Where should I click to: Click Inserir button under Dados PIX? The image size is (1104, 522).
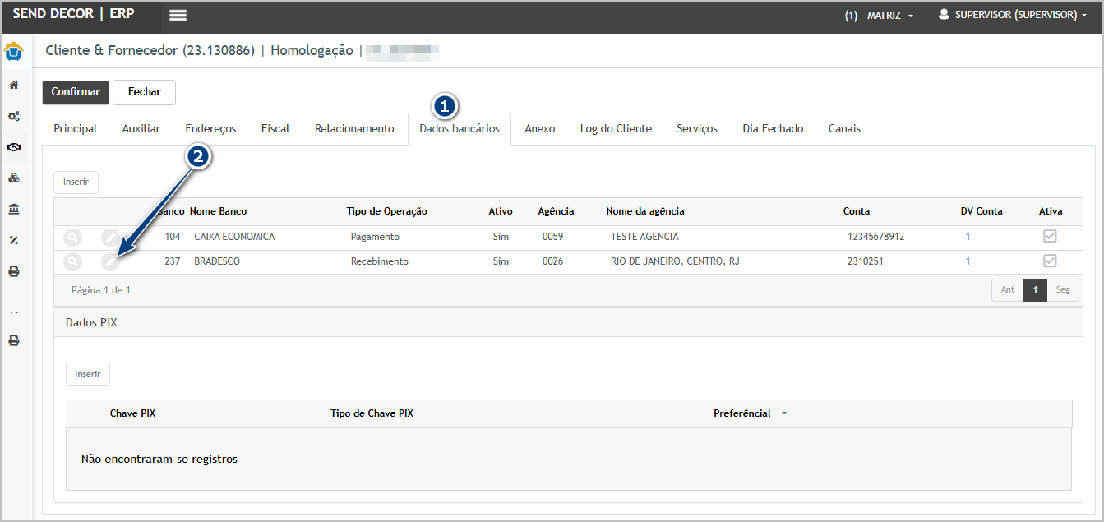coord(88,374)
